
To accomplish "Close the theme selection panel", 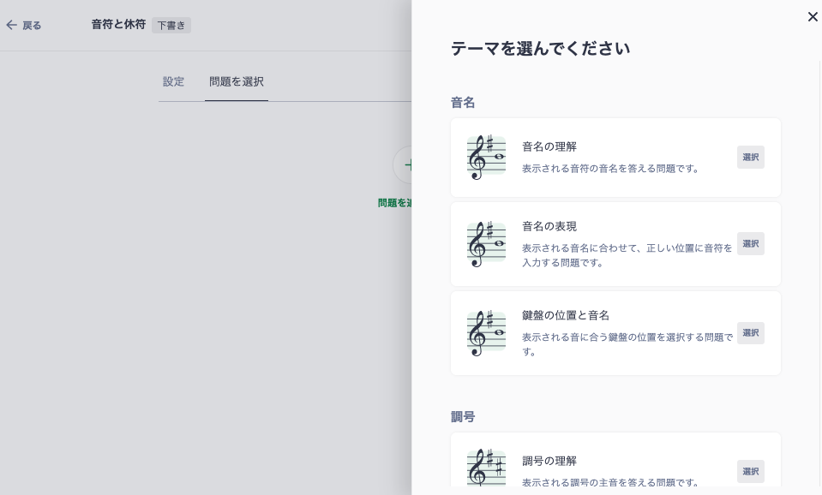I will click(813, 16).
